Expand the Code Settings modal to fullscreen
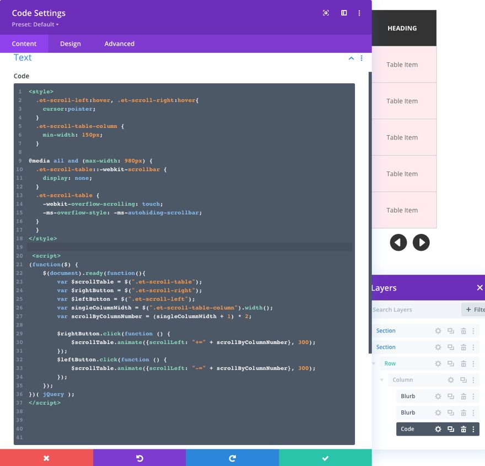This screenshot has width=485, height=466. pos(325,12)
